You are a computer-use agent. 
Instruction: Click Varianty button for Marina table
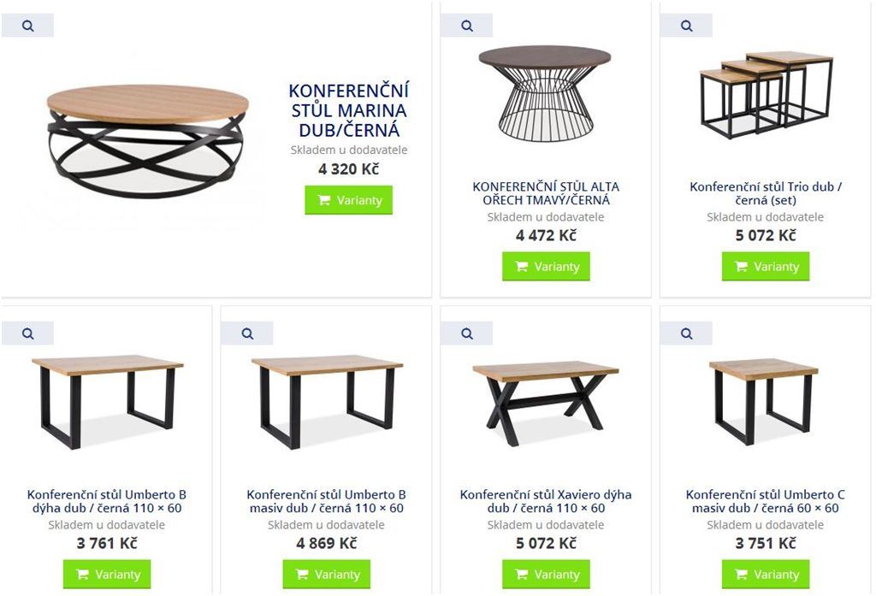coord(349,200)
